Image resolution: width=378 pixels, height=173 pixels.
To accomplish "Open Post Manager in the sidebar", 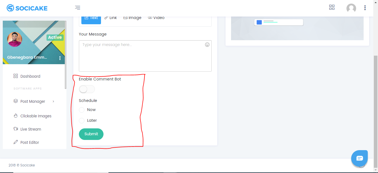I will tap(33, 101).
